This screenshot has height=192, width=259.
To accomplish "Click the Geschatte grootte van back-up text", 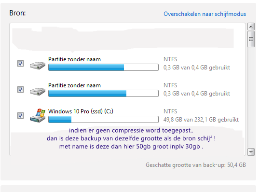I will (196, 165).
